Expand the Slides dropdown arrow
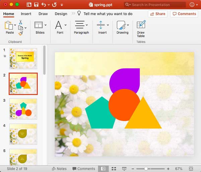Image resolution: width=201 pixels, height=172 pixels. (x=46, y=25)
